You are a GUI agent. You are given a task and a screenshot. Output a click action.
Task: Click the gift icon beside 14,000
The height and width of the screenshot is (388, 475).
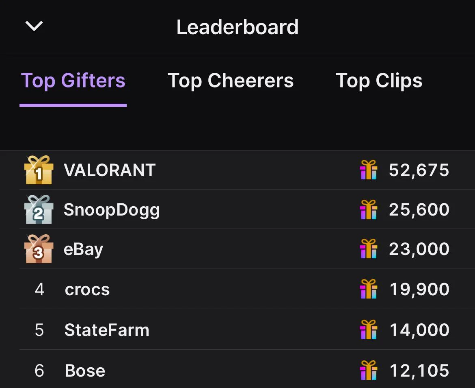tap(368, 330)
